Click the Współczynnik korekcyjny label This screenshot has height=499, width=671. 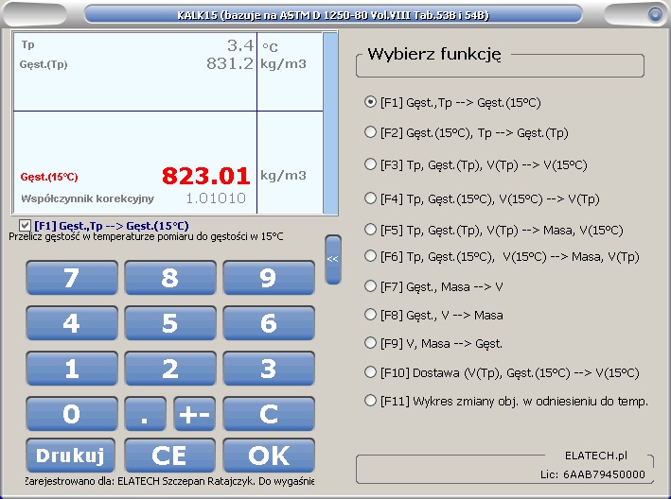pos(87,198)
